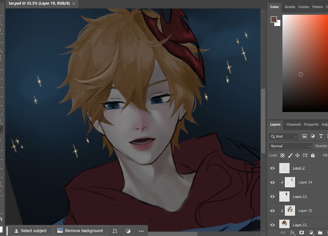
Task: Switch to the Color panel tab
Action: [275, 7]
